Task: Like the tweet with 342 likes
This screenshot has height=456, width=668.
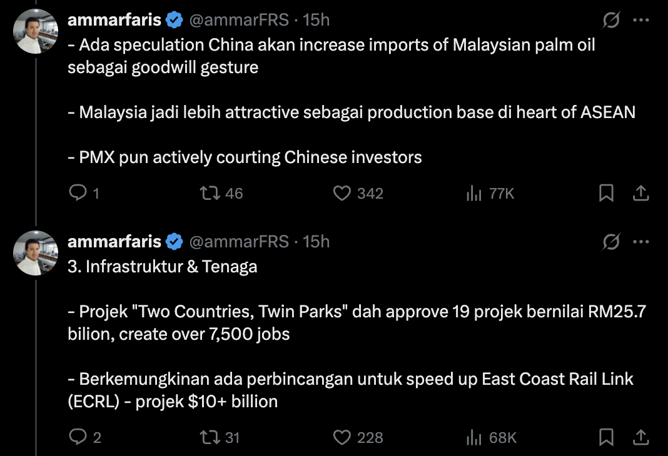Action: pyautogui.click(x=342, y=194)
